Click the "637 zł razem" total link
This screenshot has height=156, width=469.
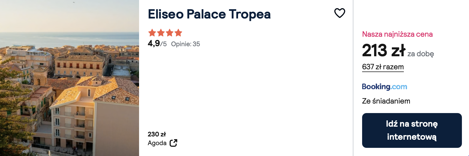pyautogui.click(x=383, y=67)
